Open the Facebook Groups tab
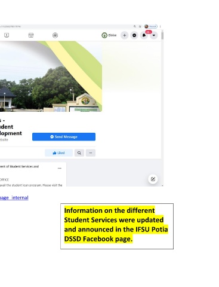 coord(55,35)
